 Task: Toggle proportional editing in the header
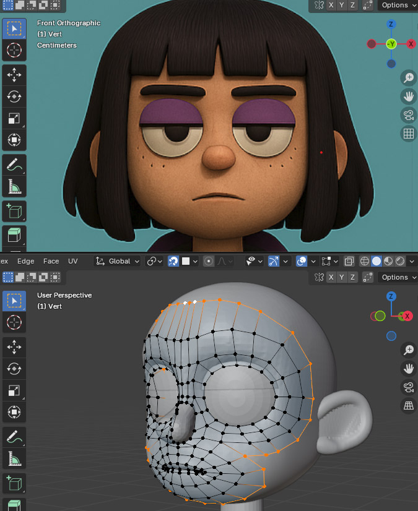coord(209,261)
